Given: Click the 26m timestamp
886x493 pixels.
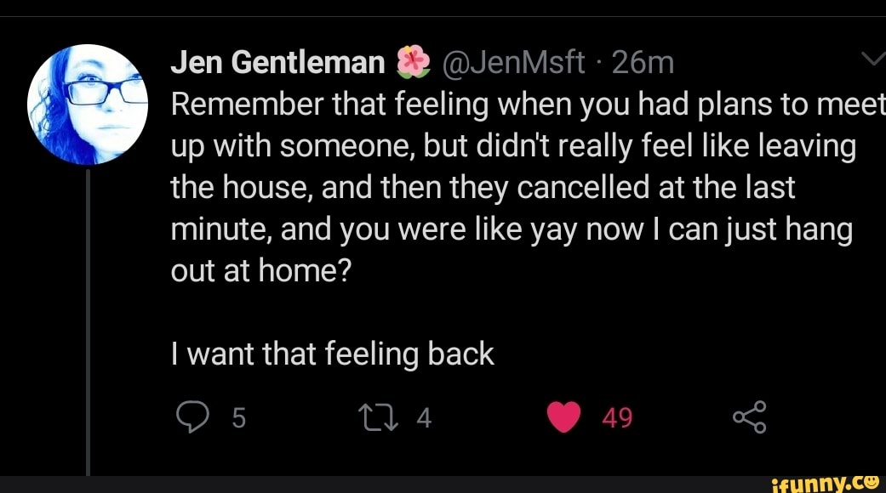Looking at the screenshot, I should 644,60.
